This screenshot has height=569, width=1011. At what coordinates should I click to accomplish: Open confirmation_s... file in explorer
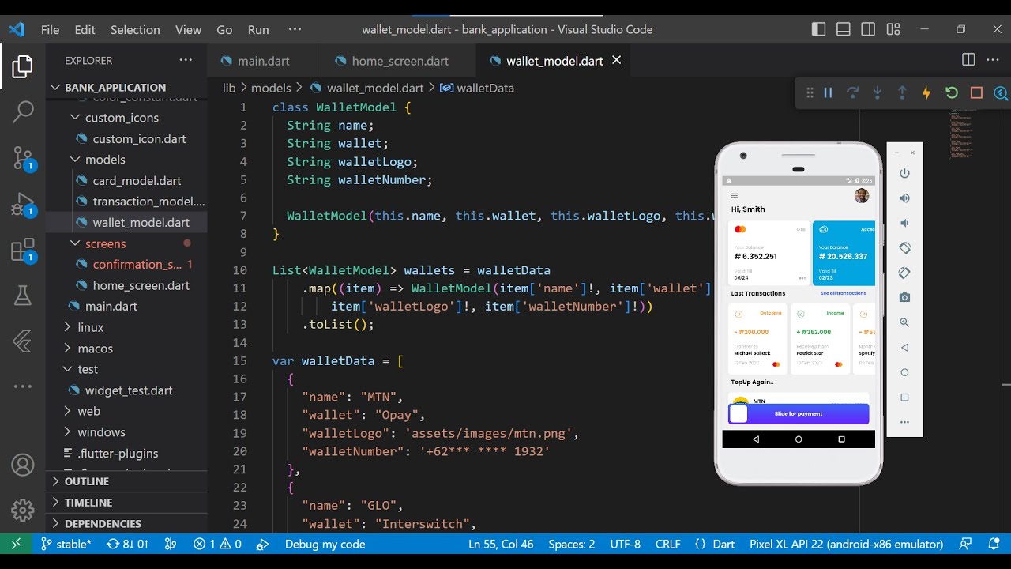[126, 265]
